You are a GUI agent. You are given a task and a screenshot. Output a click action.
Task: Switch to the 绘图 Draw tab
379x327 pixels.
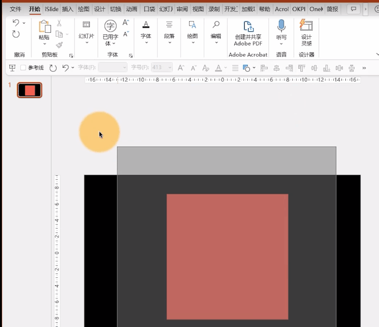pos(84,9)
